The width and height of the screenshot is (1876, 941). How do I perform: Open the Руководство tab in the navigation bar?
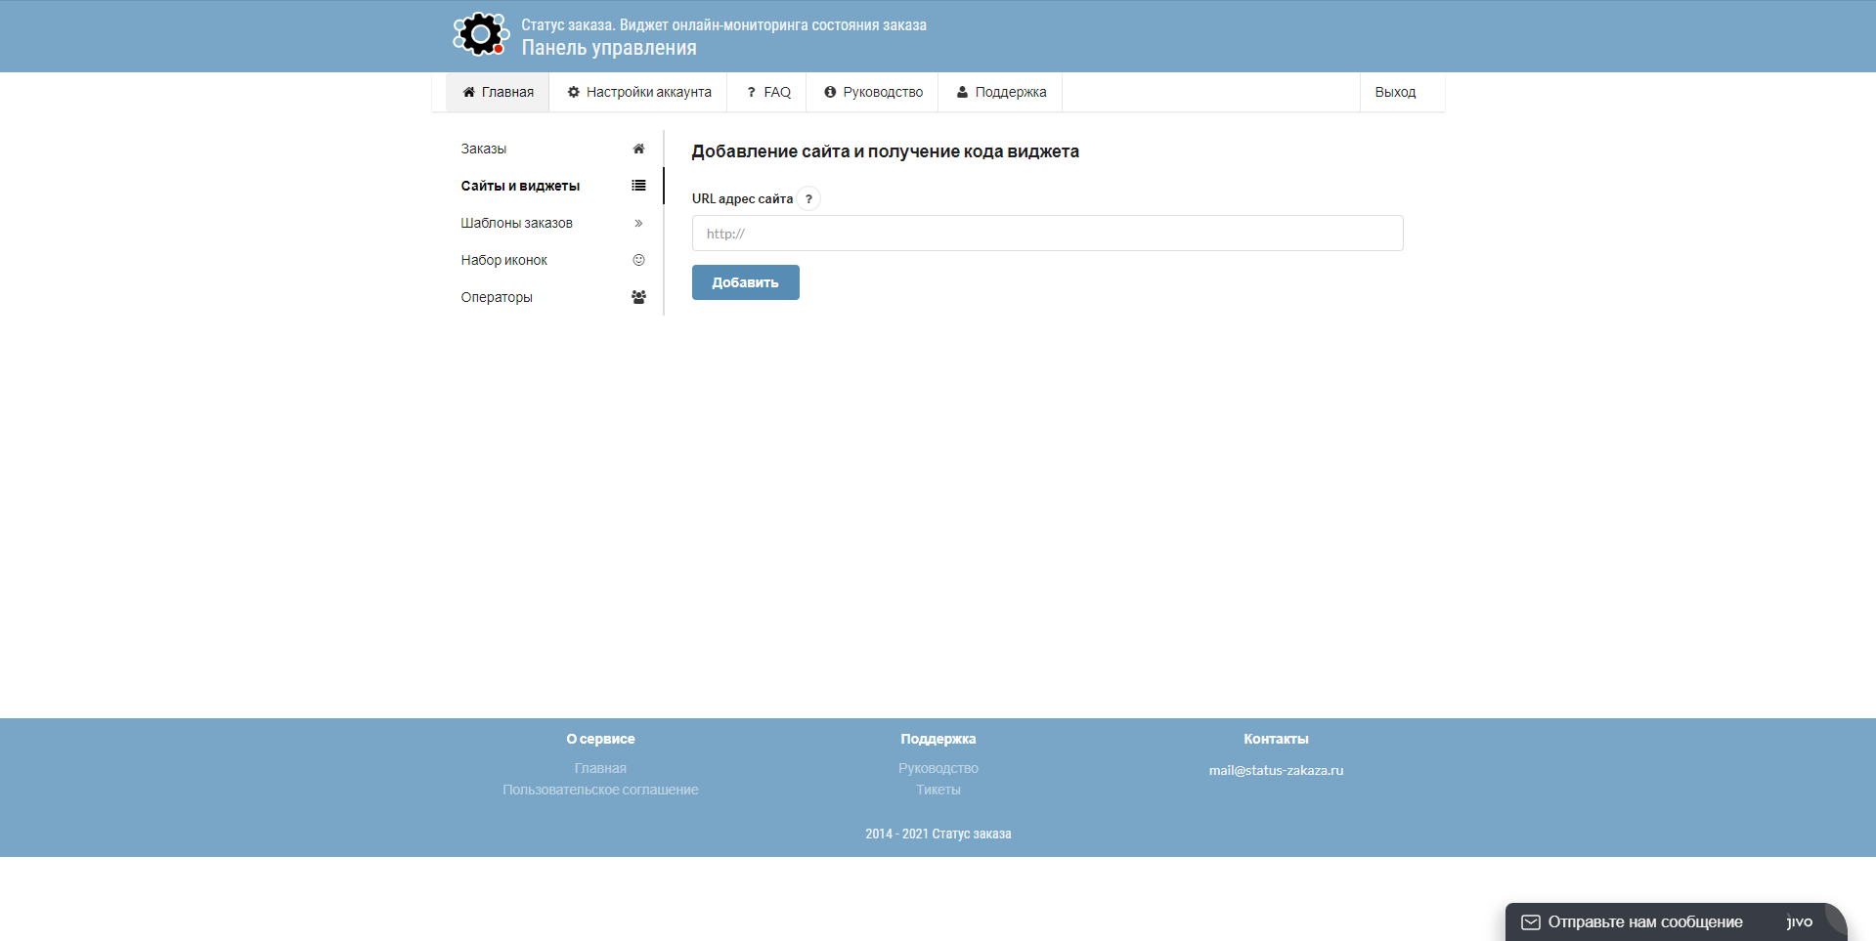click(873, 92)
